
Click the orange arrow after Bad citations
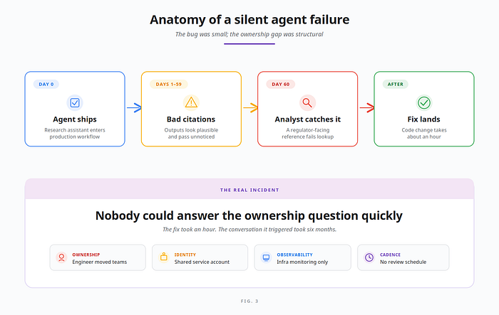(250, 107)
